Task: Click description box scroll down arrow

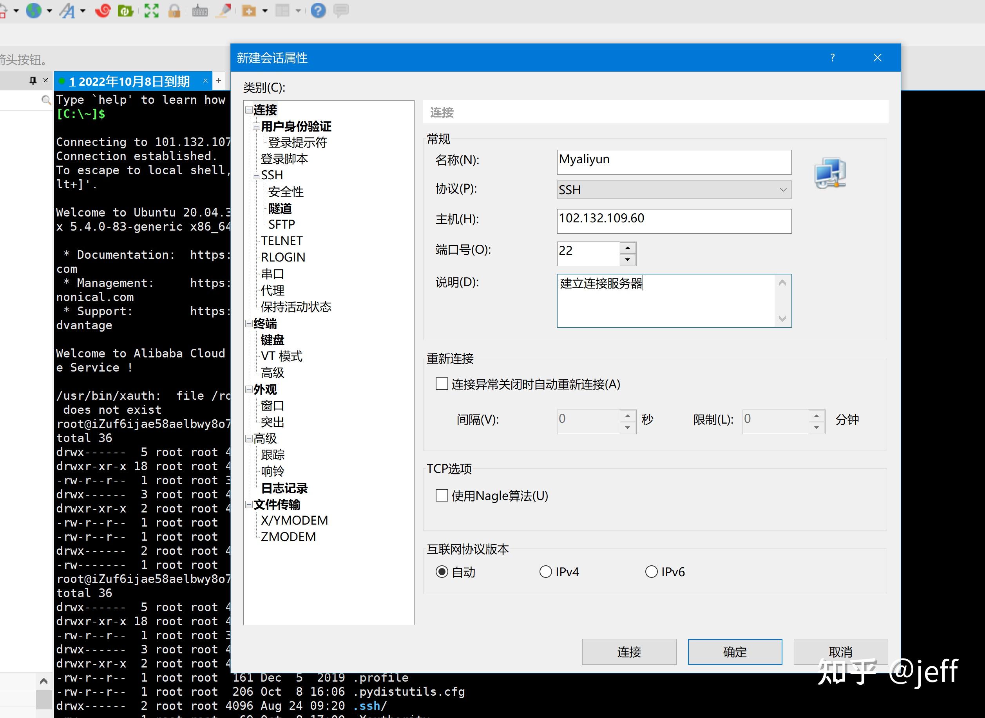Action: (x=782, y=319)
